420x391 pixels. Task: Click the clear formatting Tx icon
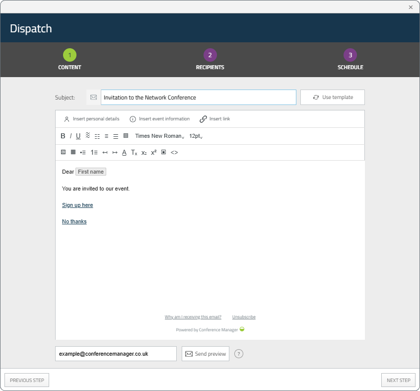click(x=134, y=152)
